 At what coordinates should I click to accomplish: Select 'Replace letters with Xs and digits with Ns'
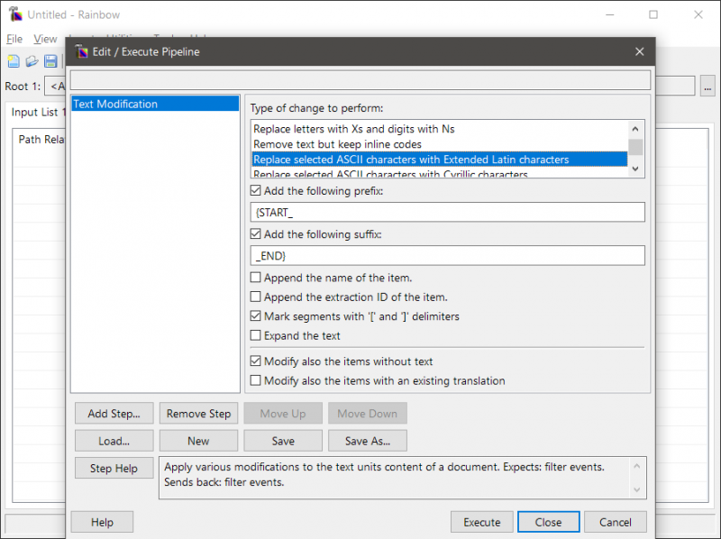353,129
